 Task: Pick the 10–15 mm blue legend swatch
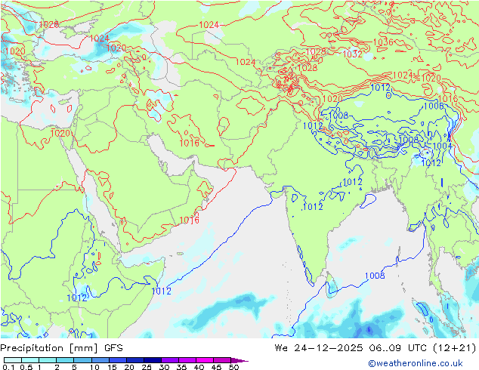[x=100, y=360]
